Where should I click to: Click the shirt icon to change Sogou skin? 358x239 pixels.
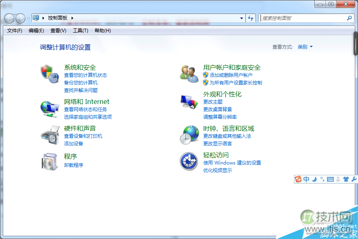(x=346, y=179)
